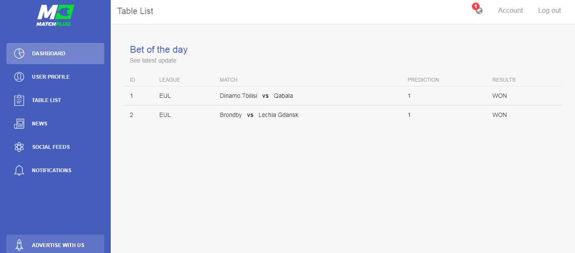Open the globe notification icon with badge
Screen dimensions: 575x253
[478, 9]
